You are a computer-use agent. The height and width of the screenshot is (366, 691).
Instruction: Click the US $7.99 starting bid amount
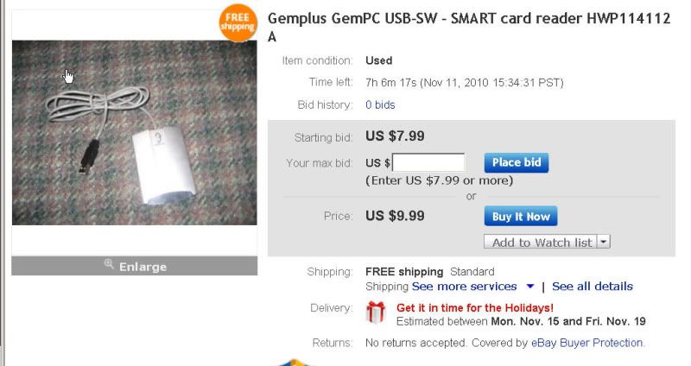point(395,136)
